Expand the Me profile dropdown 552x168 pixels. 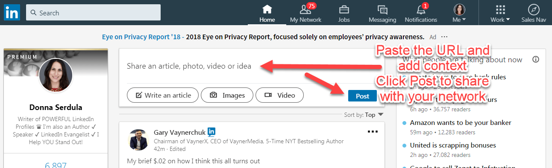coord(459,14)
